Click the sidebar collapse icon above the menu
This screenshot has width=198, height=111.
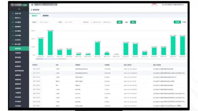click(x=19, y=9)
